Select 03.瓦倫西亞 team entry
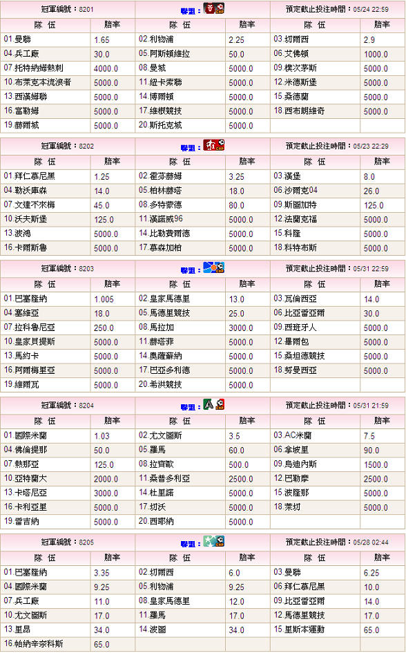The height and width of the screenshot is (653, 406). pyautogui.click(x=296, y=299)
